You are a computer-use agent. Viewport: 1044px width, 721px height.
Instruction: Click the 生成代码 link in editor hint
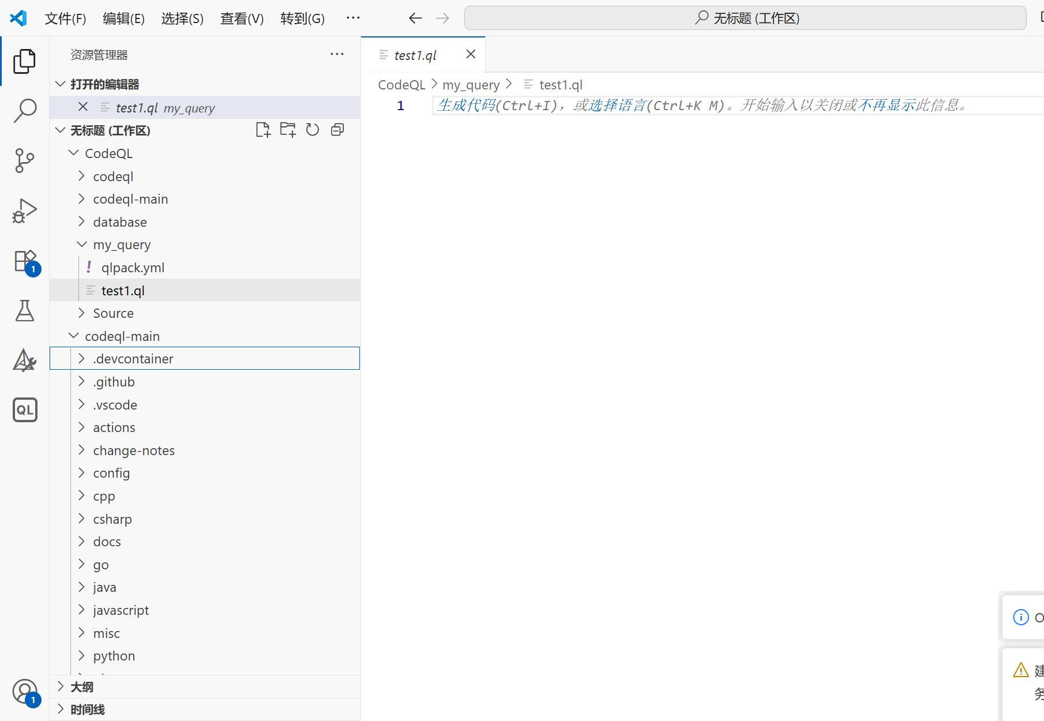coord(466,106)
